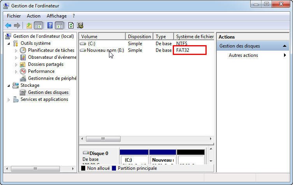Click the Nouveau partition block on Disque 0
This screenshot has height=185, width=293.
click(x=163, y=157)
